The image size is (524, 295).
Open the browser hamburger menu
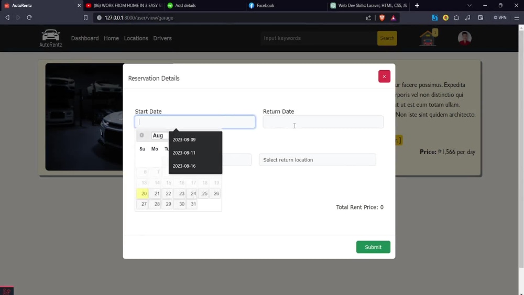(x=517, y=18)
